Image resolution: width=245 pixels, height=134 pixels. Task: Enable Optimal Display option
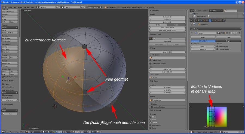218,50
